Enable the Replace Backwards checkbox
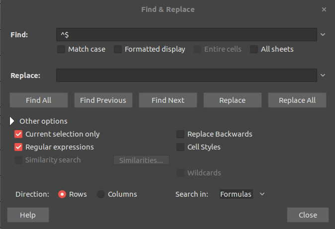This screenshot has height=229, width=335. click(x=180, y=134)
